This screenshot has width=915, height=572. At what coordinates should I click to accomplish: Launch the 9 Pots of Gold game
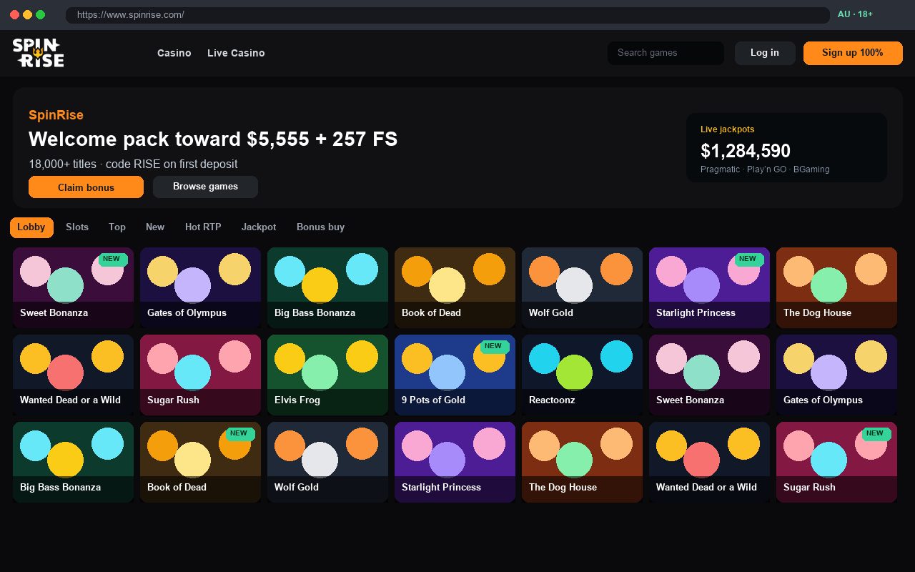tap(455, 375)
